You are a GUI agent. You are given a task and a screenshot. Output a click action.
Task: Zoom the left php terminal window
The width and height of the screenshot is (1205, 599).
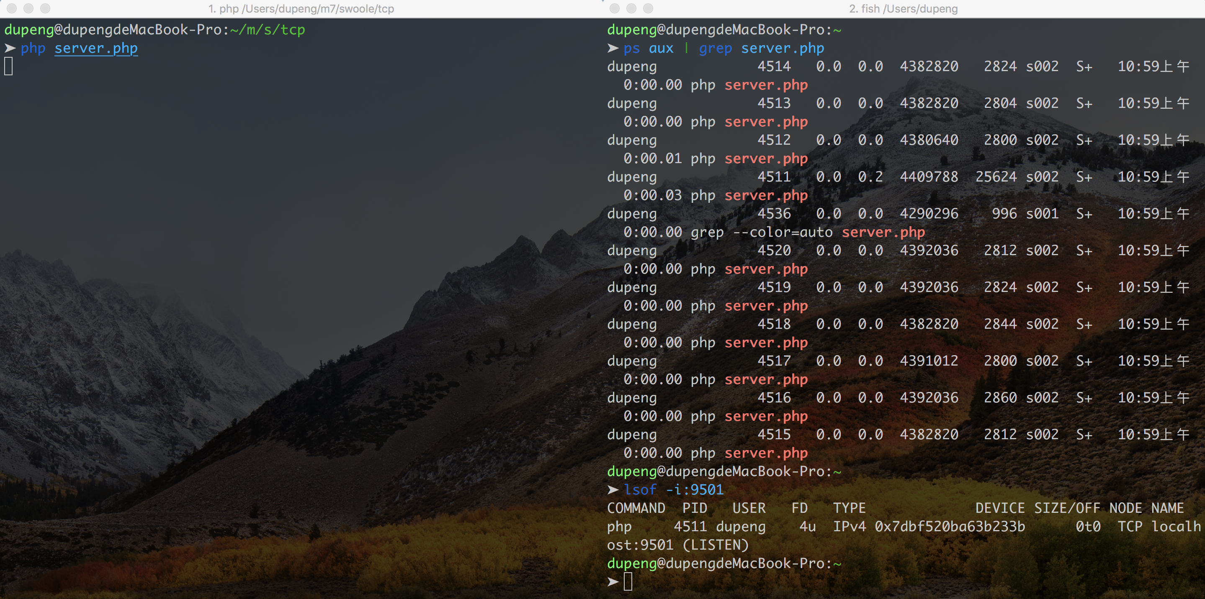[x=45, y=8]
